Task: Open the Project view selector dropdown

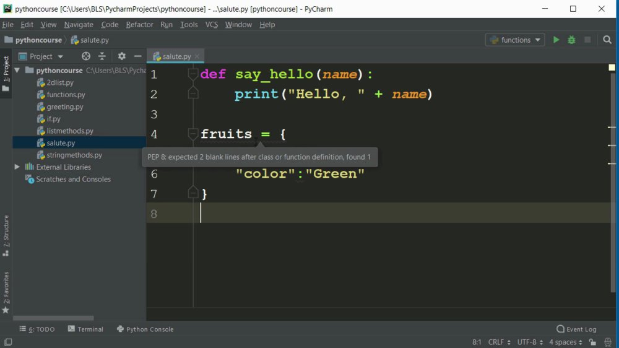Action: [x=41, y=56]
